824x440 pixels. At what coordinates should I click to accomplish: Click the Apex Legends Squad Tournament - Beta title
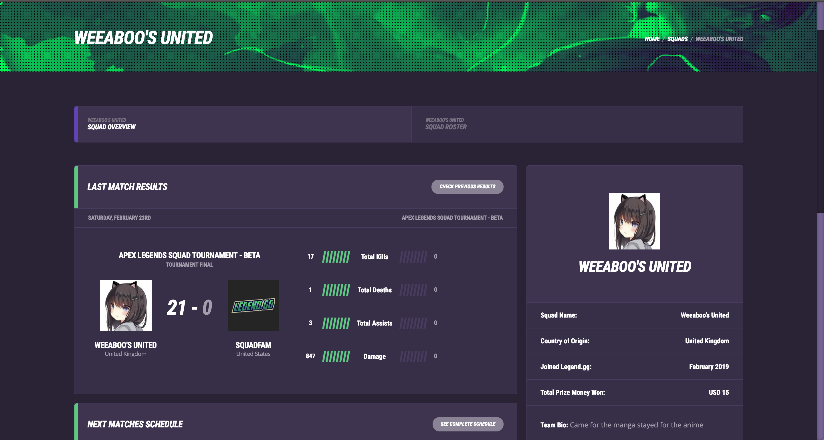tap(189, 255)
